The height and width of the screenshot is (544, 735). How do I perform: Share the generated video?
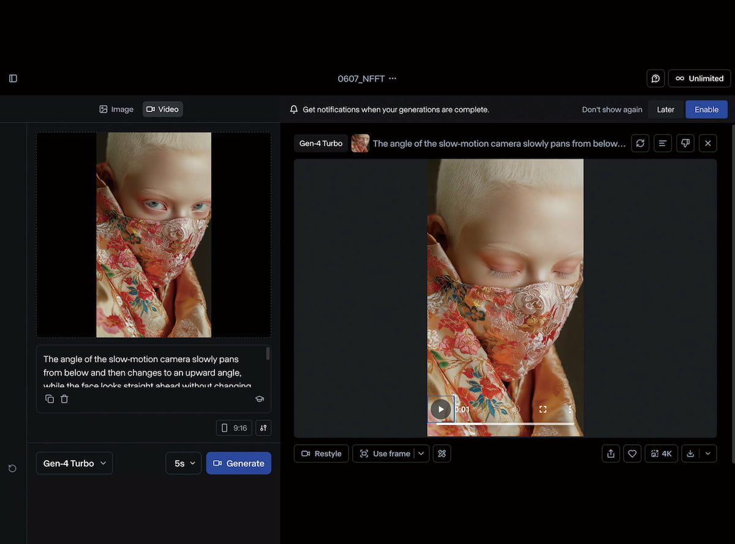click(611, 453)
